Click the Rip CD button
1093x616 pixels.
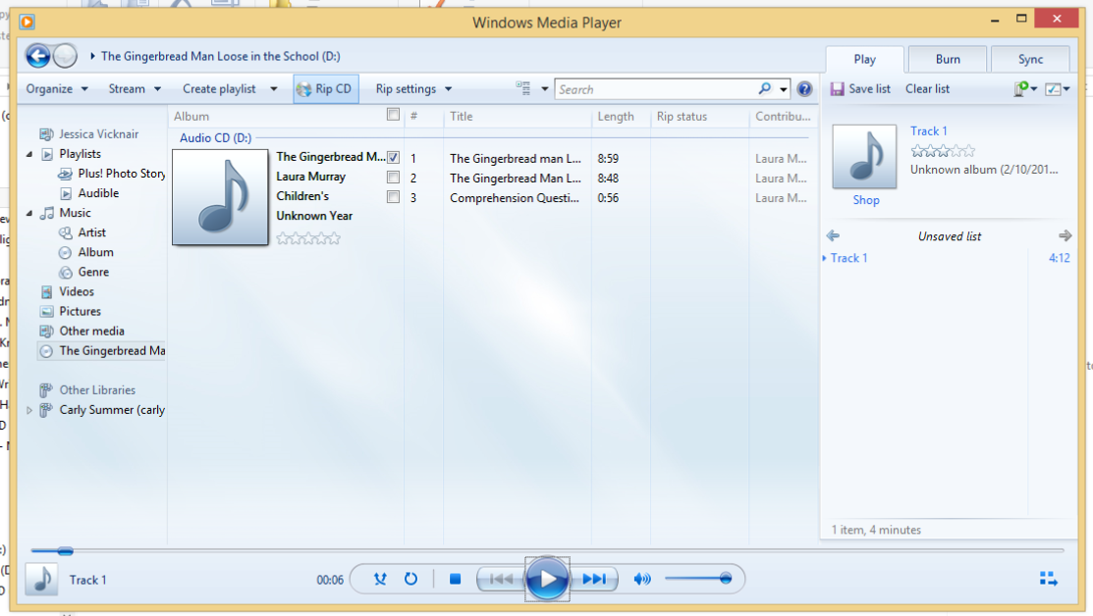325,89
